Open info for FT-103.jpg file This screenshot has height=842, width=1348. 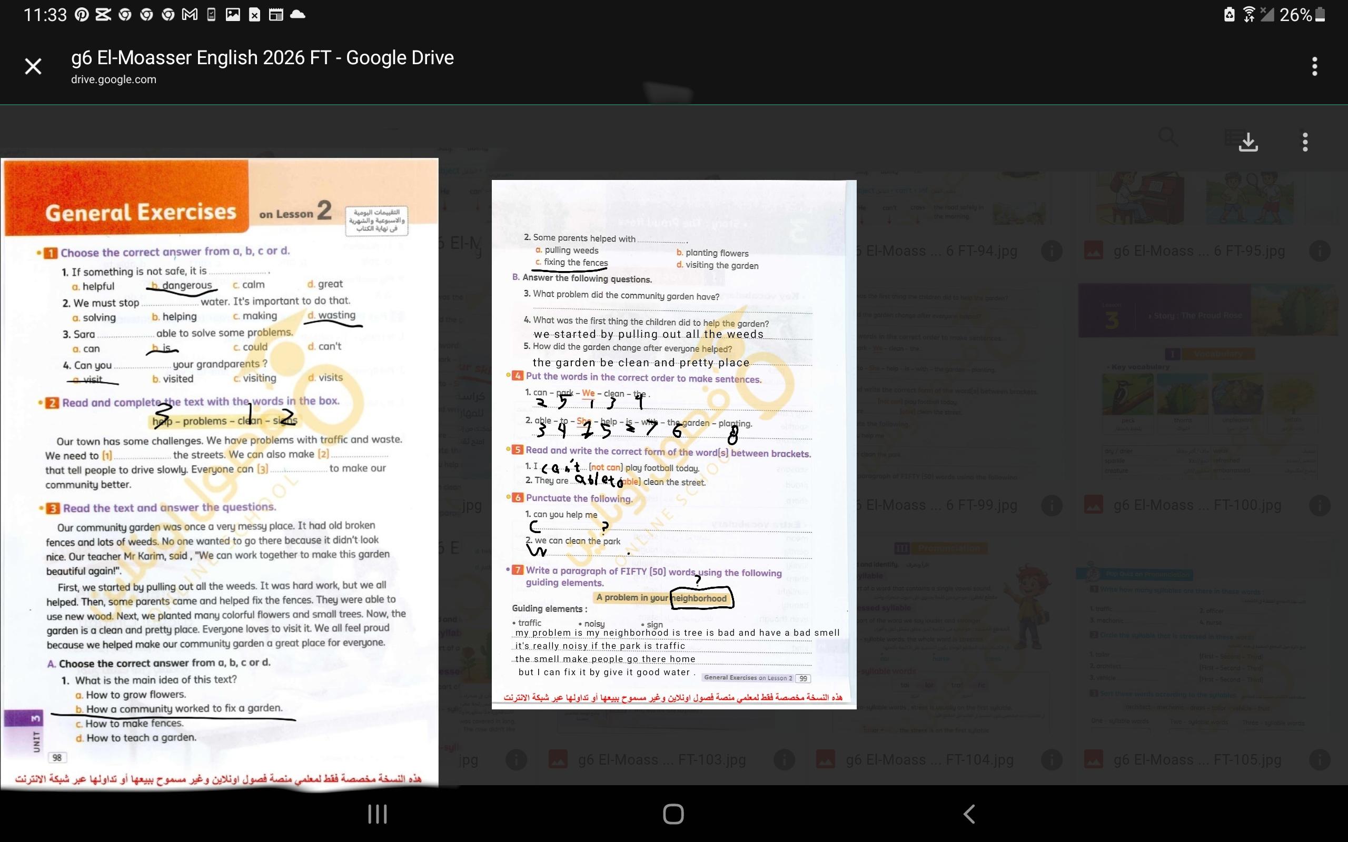784,759
